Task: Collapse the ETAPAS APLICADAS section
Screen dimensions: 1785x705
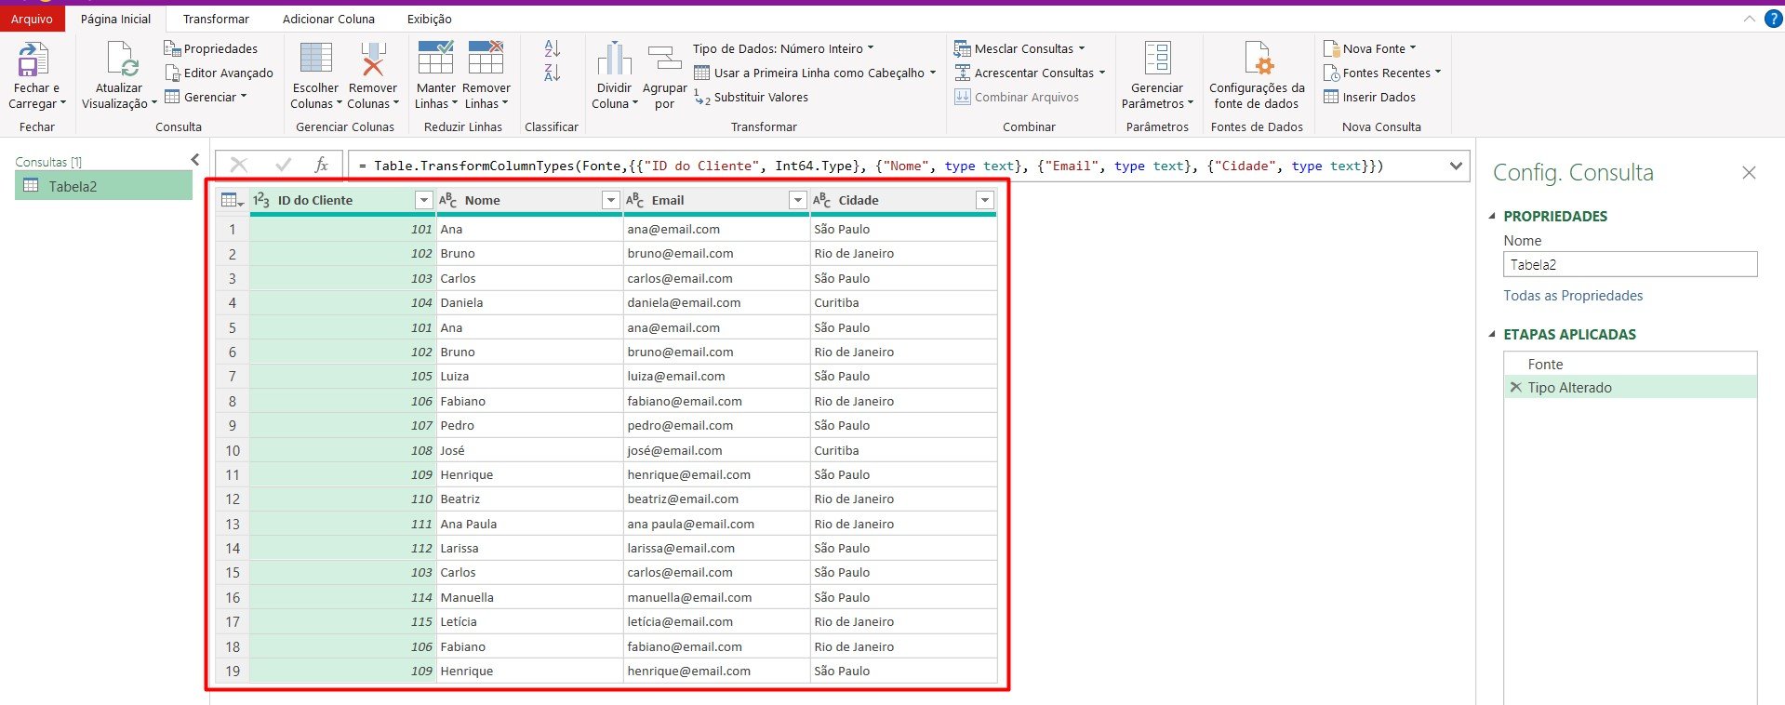Action: click(1492, 334)
